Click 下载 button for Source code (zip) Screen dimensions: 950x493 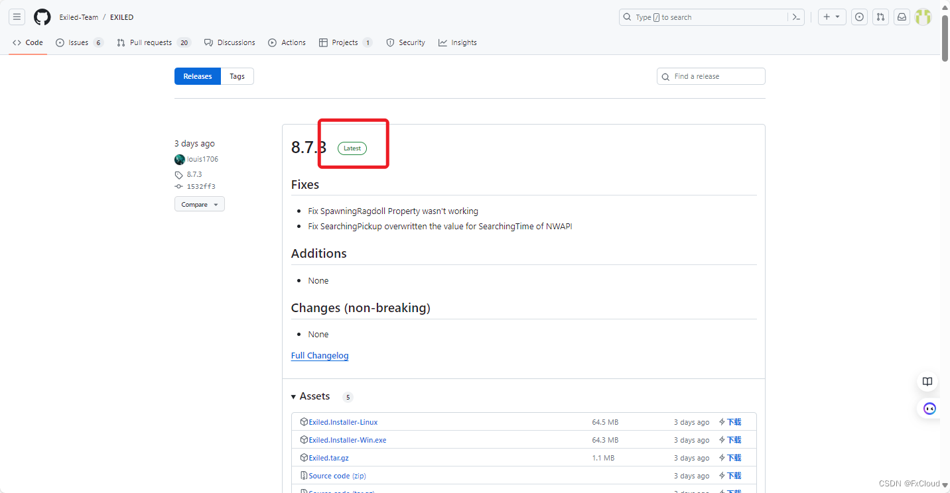[730, 476]
